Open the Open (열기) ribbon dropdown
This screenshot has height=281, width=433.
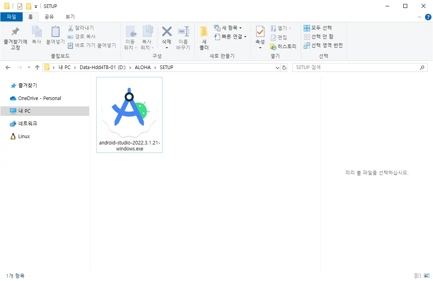[x=281, y=28]
